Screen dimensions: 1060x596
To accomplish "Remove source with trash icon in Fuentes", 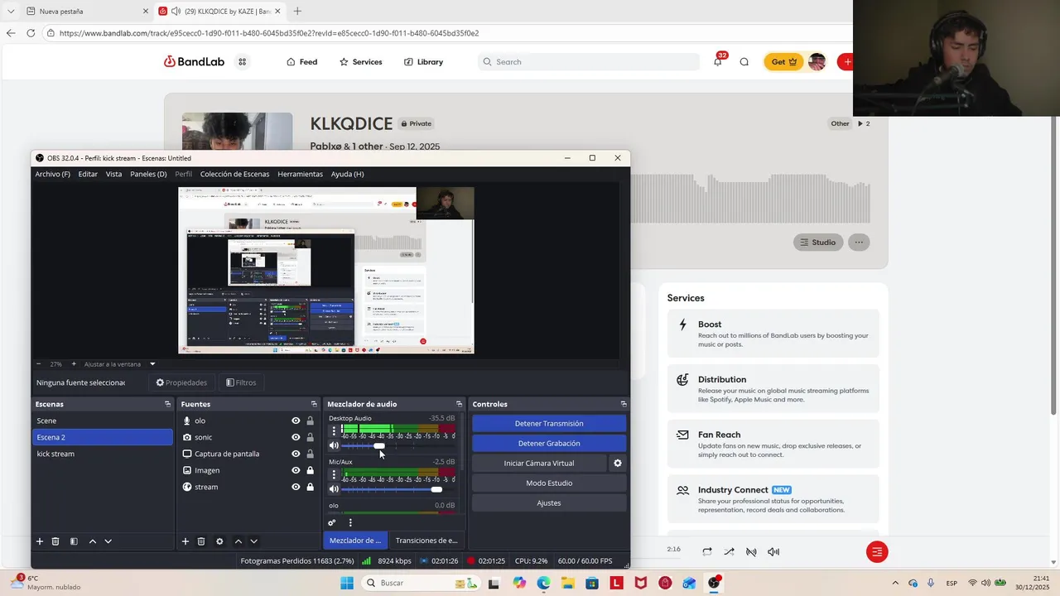I will (x=200, y=541).
